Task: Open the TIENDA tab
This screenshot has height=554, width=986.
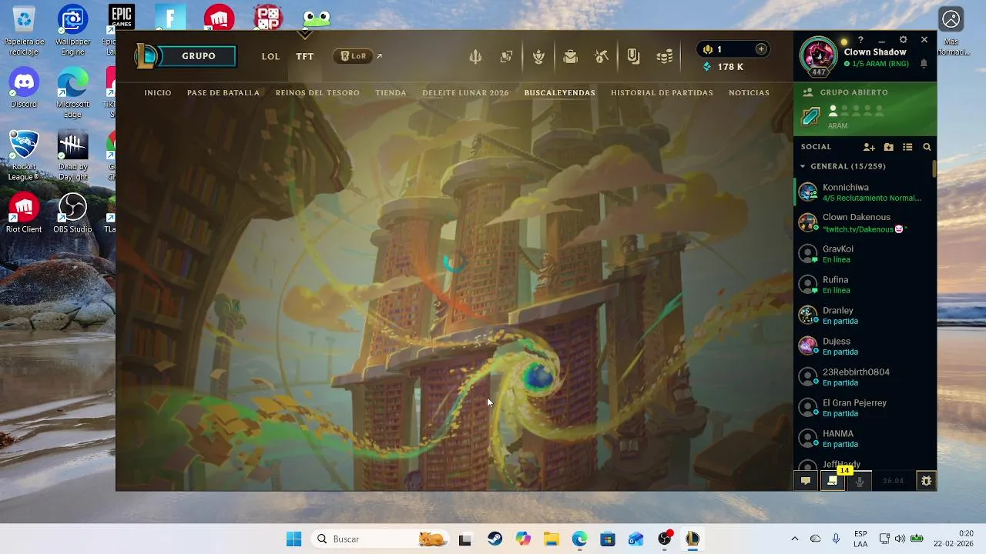Action: coord(391,93)
